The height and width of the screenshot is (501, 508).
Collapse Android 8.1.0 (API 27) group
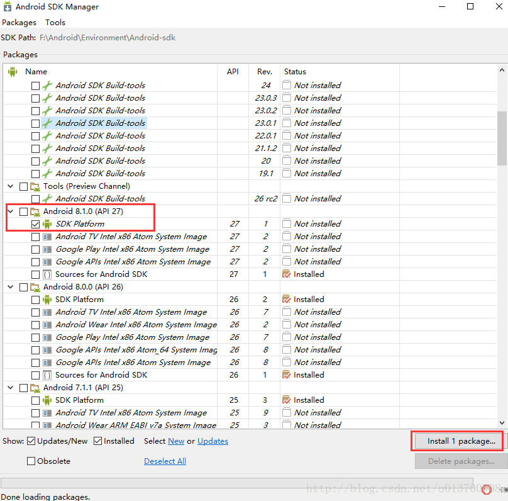pyautogui.click(x=11, y=211)
